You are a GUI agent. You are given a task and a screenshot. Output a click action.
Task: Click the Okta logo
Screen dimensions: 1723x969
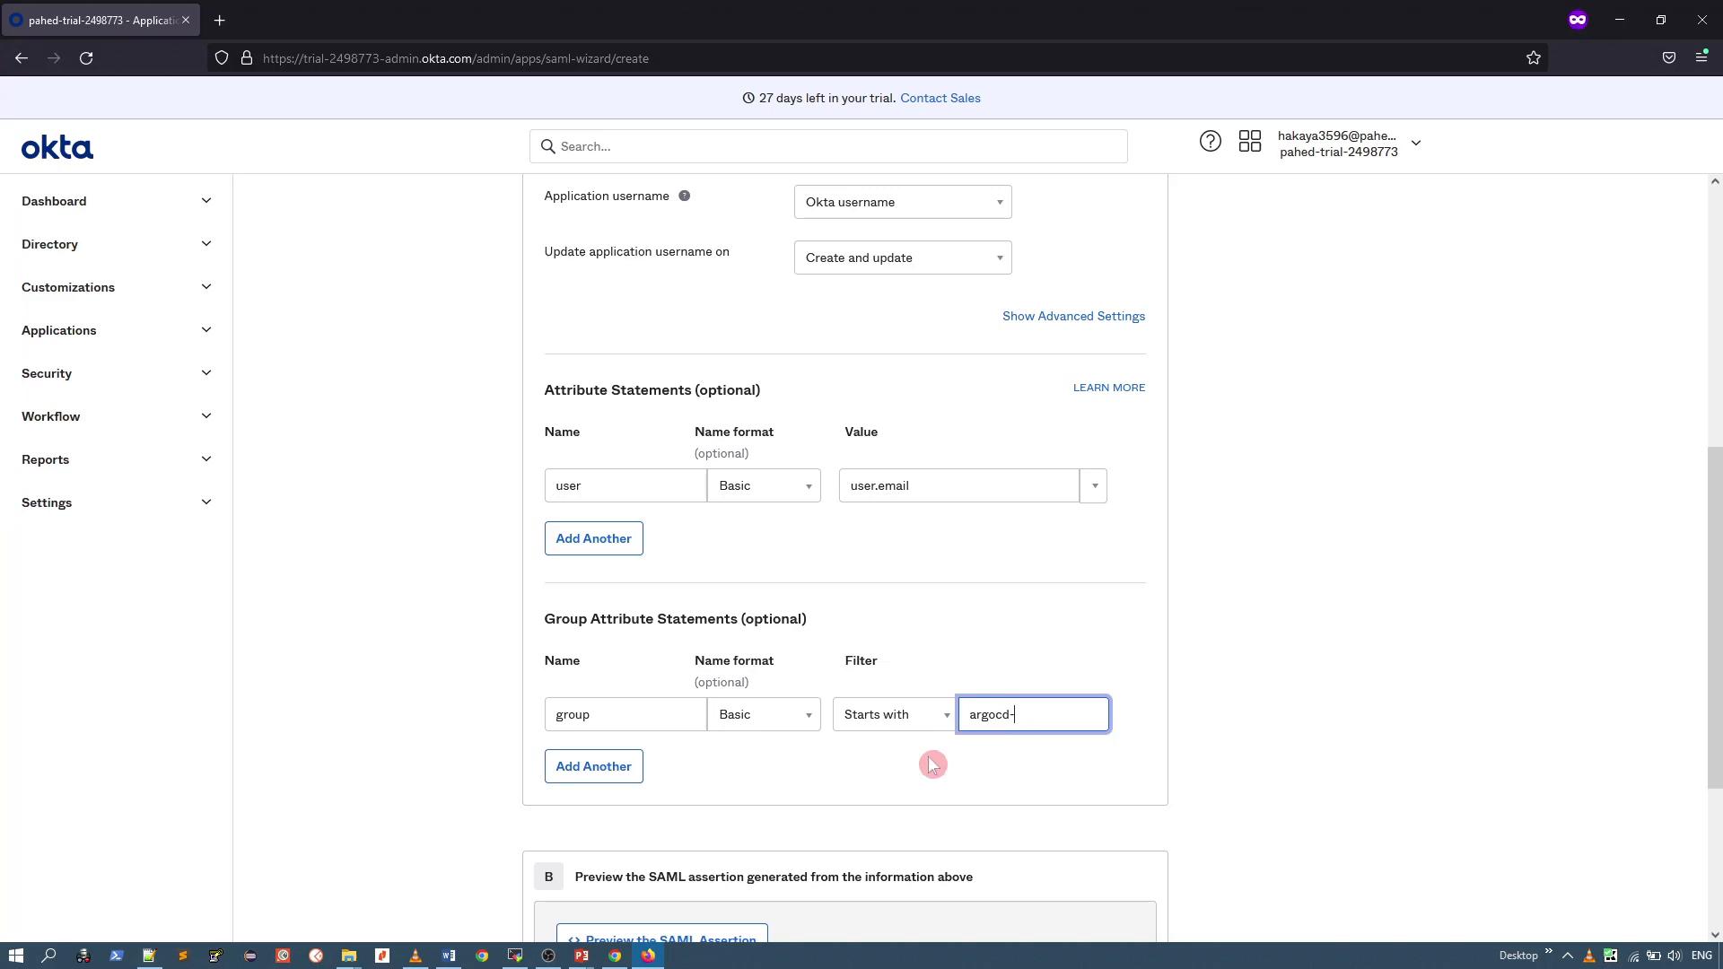[x=57, y=147]
